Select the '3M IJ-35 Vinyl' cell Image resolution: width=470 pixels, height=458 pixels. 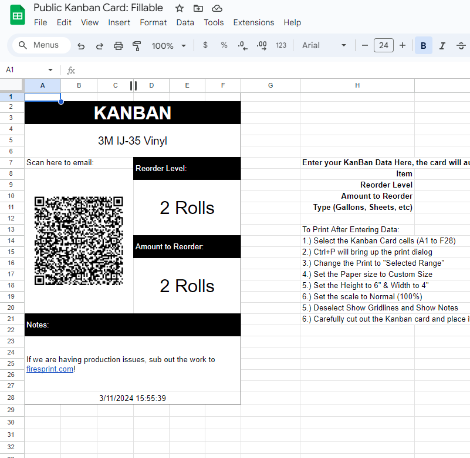pyautogui.click(x=133, y=141)
